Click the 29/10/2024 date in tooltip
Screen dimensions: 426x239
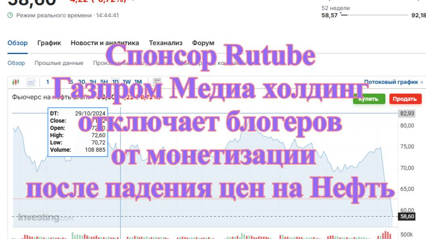pos(90,113)
